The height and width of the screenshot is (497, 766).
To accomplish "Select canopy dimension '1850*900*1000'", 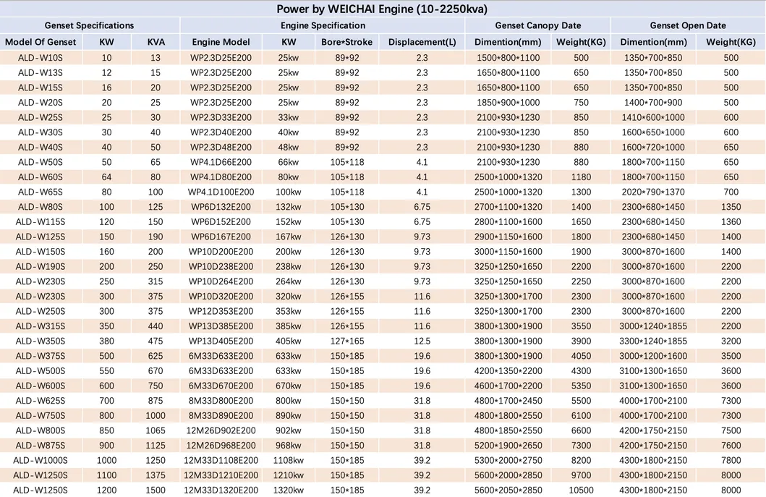I will click(x=508, y=103).
